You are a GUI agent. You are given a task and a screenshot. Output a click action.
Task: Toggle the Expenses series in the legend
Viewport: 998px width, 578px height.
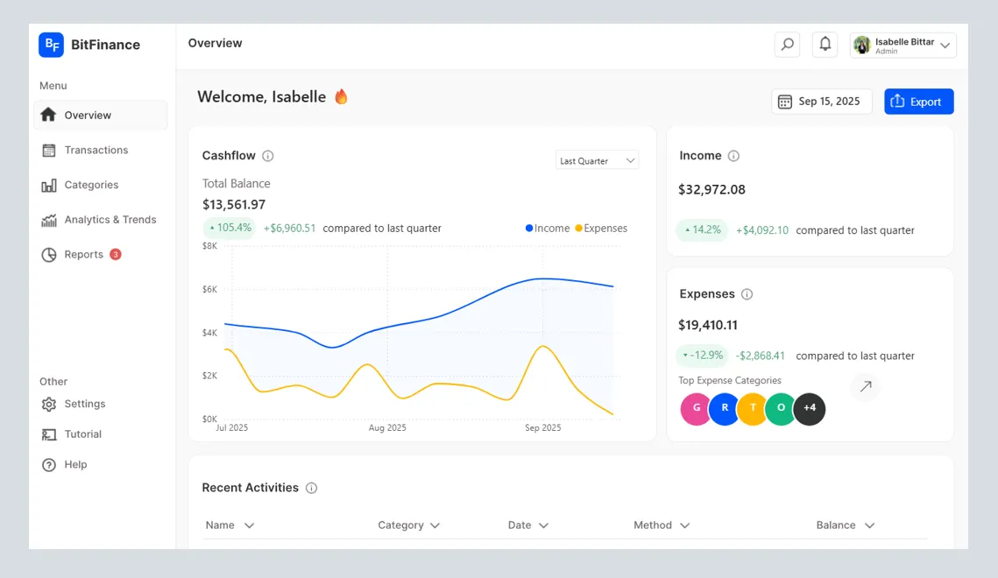pyautogui.click(x=602, y=228)
